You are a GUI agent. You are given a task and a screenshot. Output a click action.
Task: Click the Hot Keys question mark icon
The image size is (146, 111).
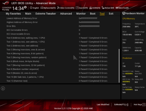pos(144,105)
